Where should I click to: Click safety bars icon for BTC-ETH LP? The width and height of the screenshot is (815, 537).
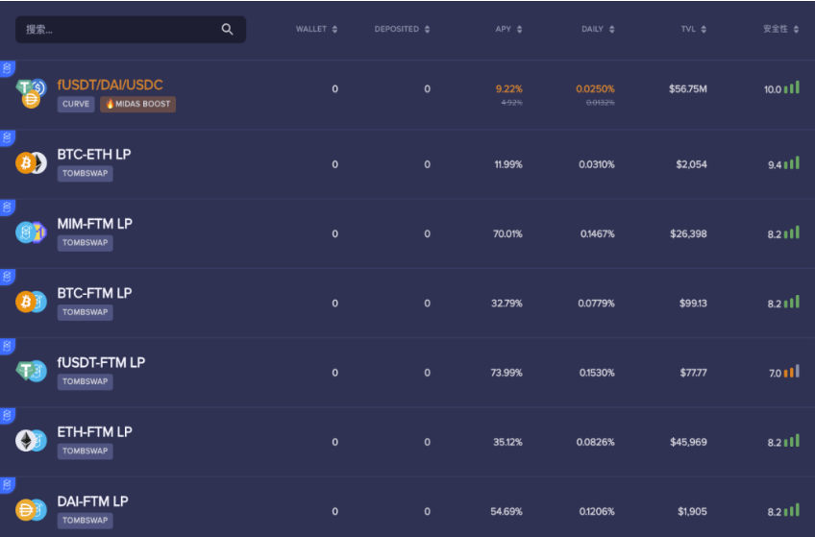click(792, 163)
